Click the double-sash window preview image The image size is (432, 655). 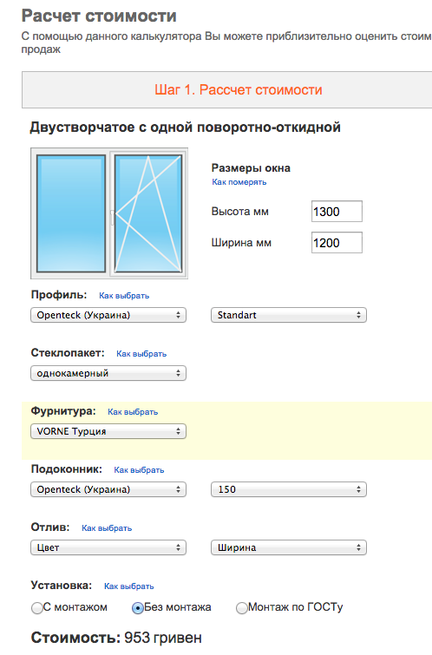coord(109,213)
